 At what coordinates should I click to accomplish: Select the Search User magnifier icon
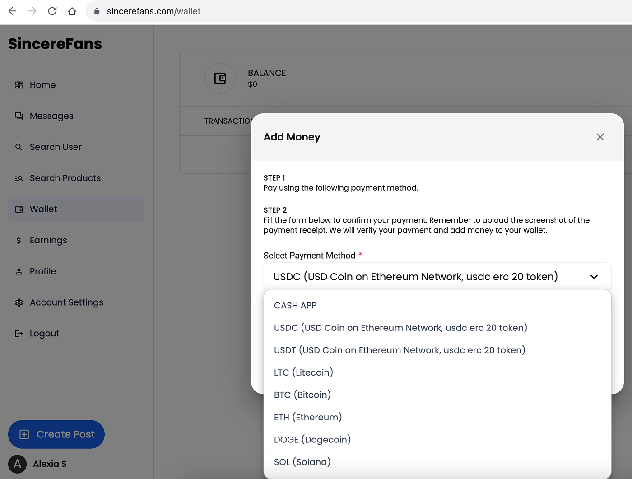[19, 147]
